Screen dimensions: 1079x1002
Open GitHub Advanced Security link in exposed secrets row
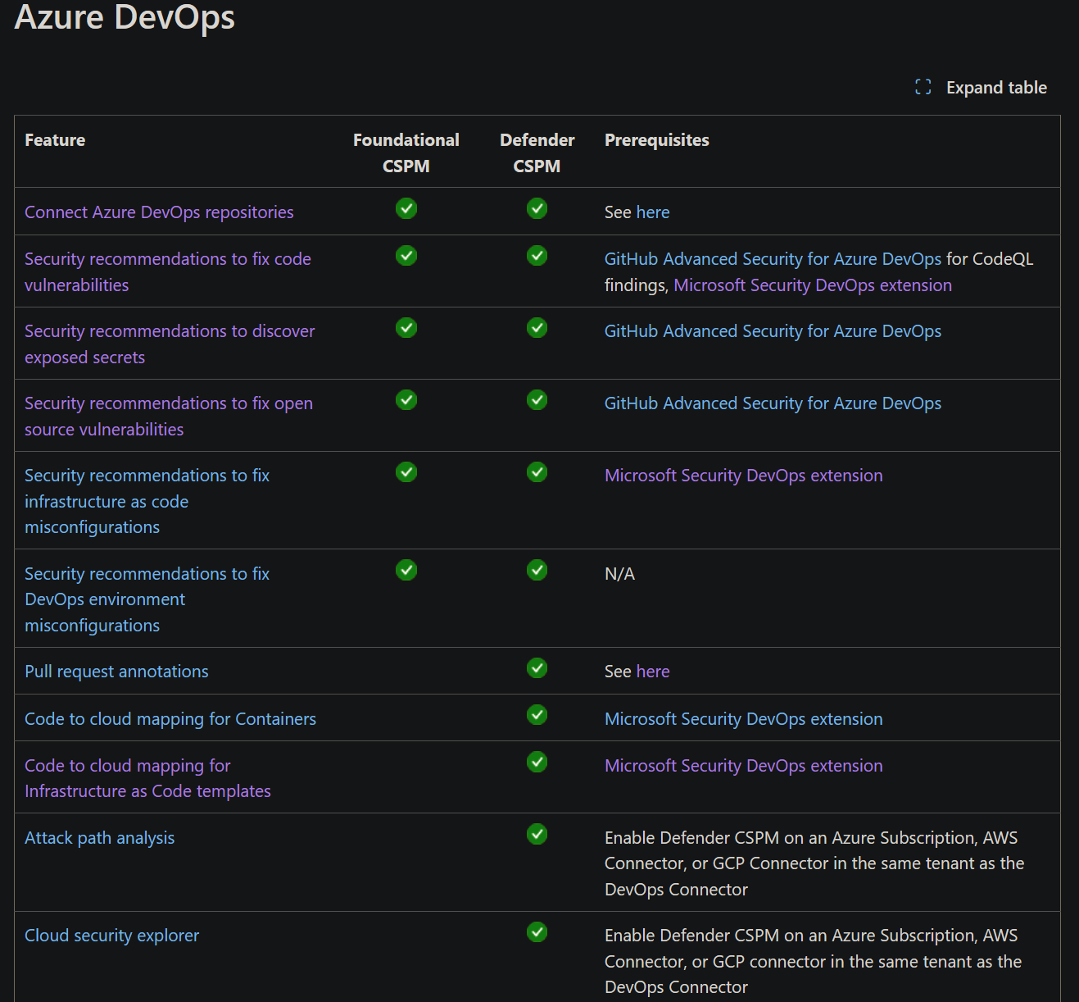(773, 331)
